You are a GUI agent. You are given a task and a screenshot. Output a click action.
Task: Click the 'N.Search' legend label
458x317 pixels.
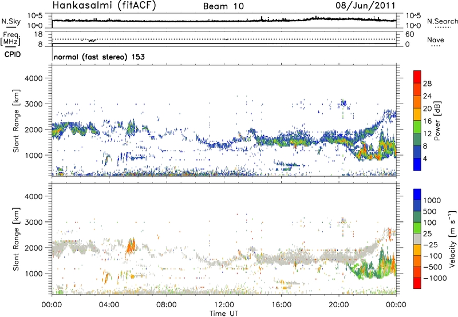442,21
